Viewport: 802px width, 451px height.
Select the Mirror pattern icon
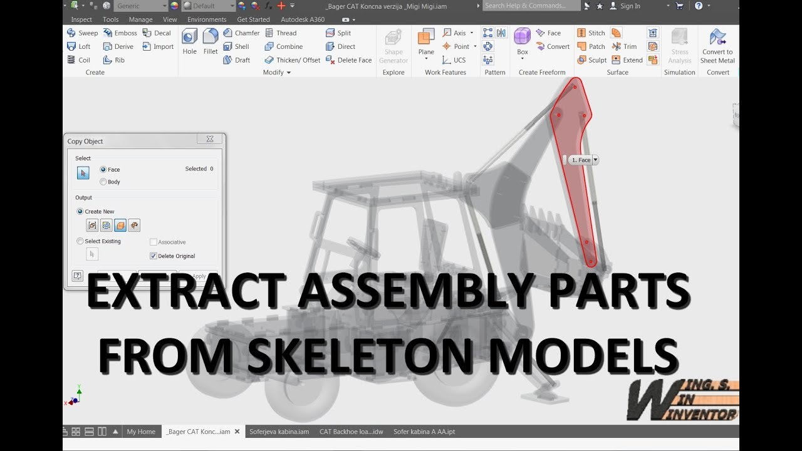pyautogui.click(x=501, y=33)
